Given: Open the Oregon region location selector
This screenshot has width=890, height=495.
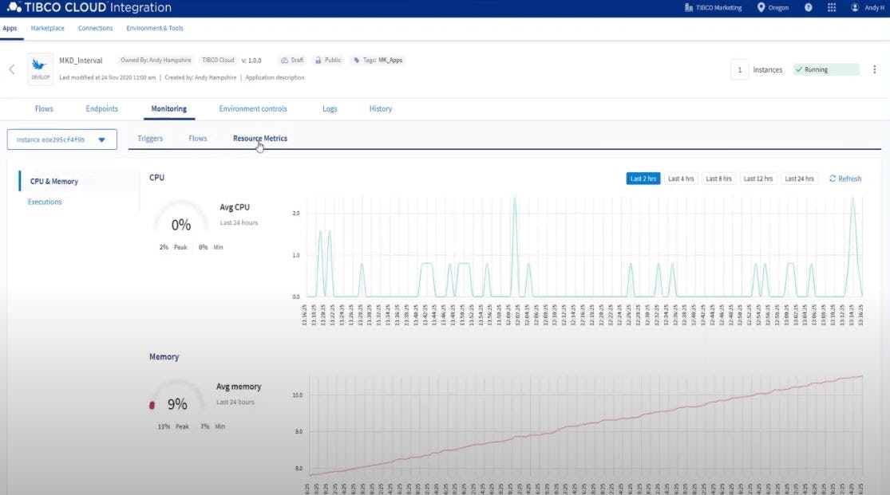Looking at the screenshot, I should (773, 7).
